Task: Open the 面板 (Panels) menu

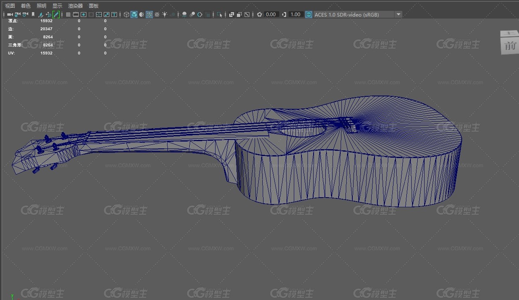Action: (x=94, y=6)
